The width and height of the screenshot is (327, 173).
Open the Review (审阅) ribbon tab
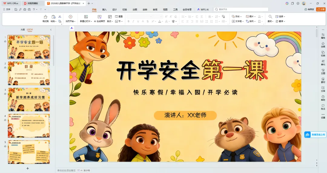pos(155,9)
